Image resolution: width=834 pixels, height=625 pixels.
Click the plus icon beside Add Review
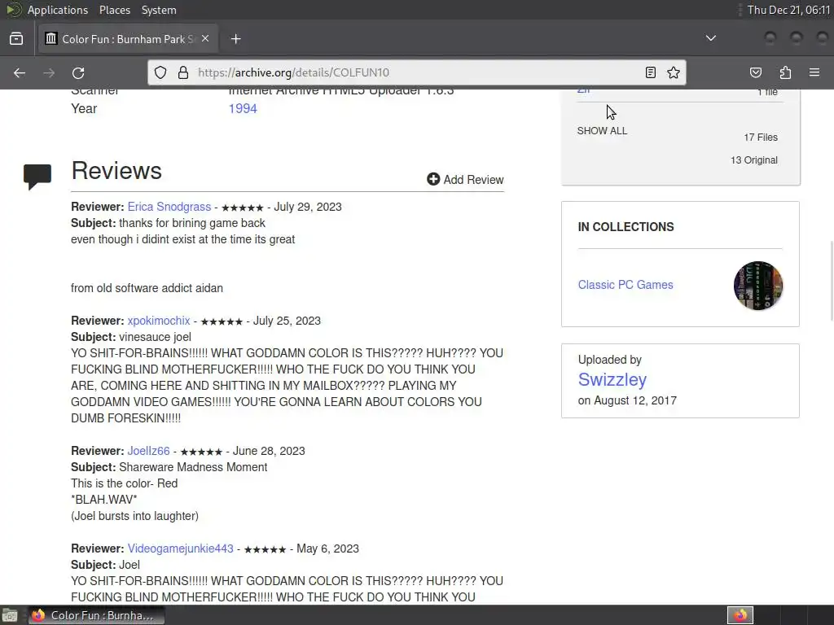[x=433, y=179]
